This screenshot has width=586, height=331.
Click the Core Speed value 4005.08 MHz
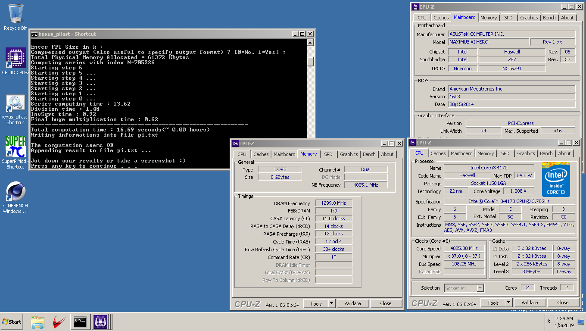[464, 249]
